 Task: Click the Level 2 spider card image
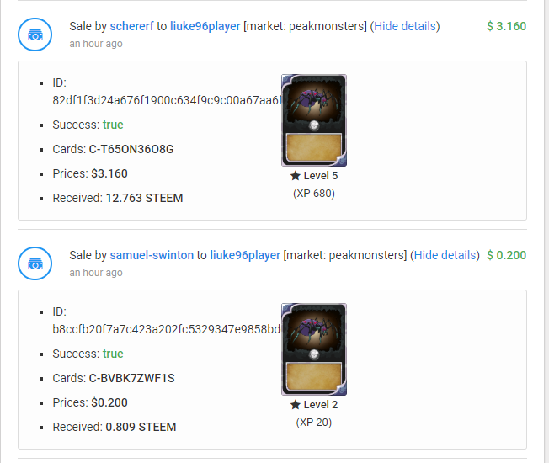point(314,349)
